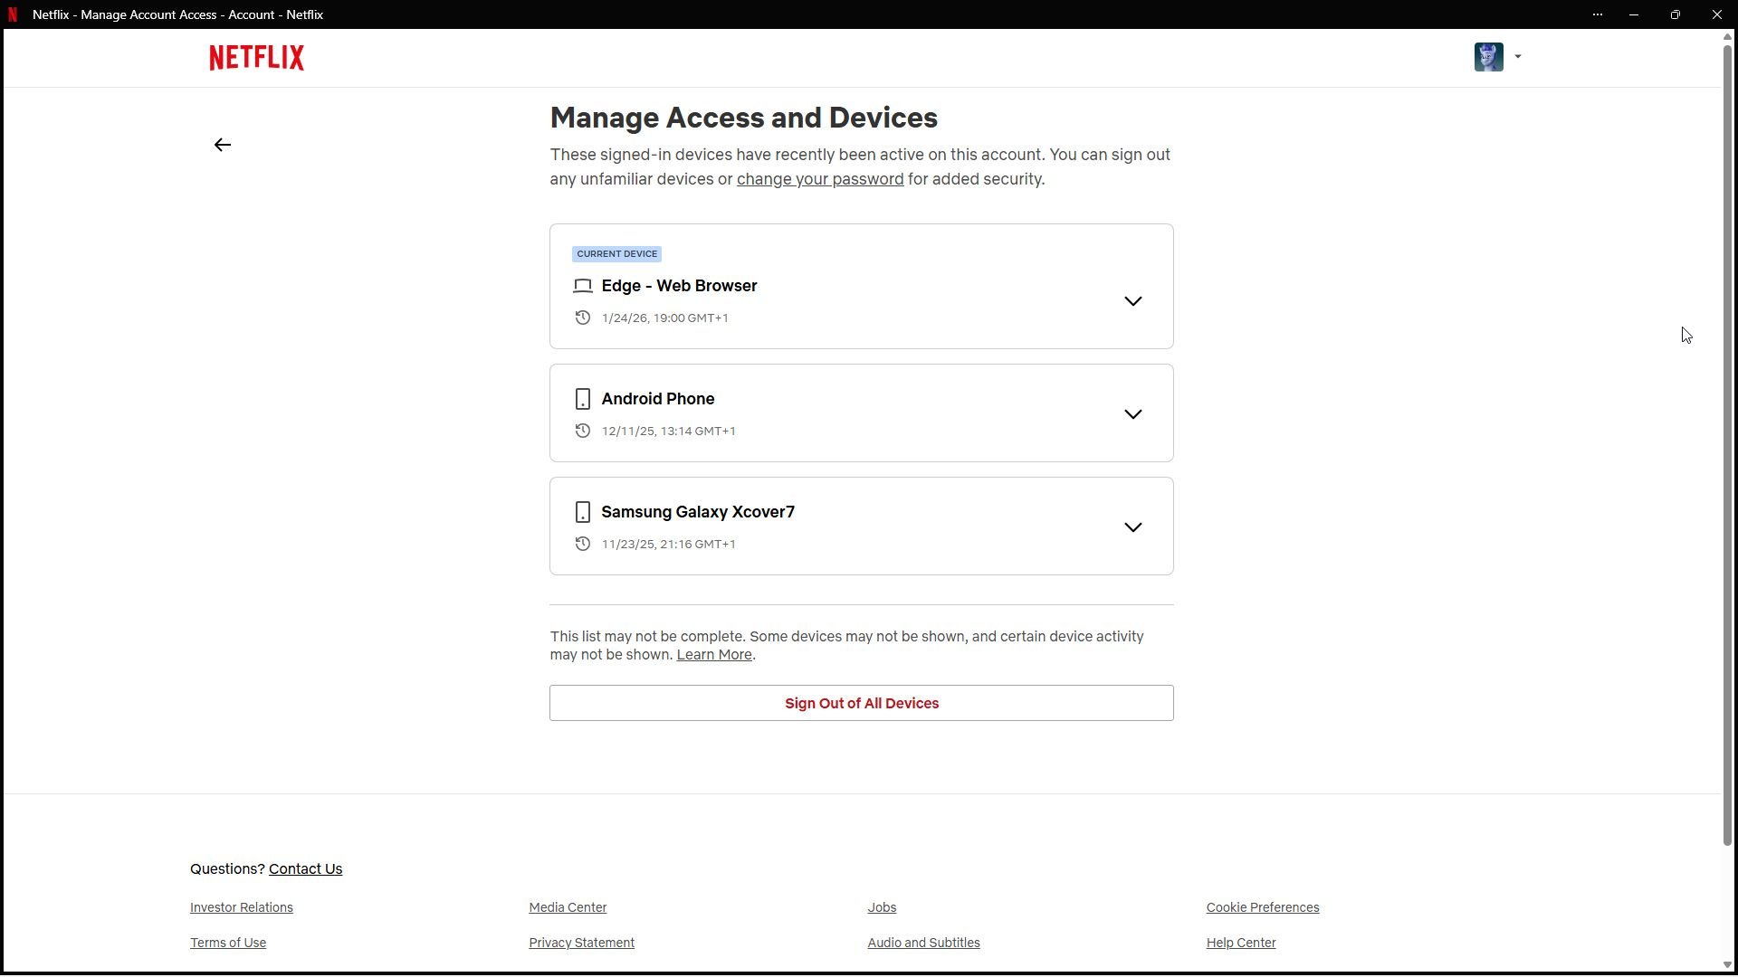Click the clock icon next to 12/11/25 timestamp
Image resolution: width=1738 pixels, height=977 pixels.
[583, 431]
